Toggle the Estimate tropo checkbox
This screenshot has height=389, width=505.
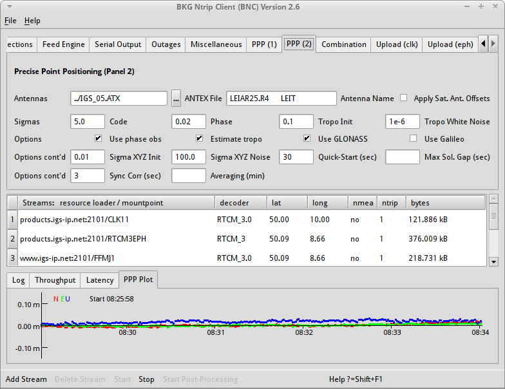tap(199, 138)
